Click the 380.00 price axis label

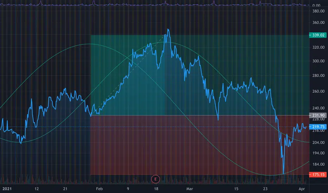[318, 11]
